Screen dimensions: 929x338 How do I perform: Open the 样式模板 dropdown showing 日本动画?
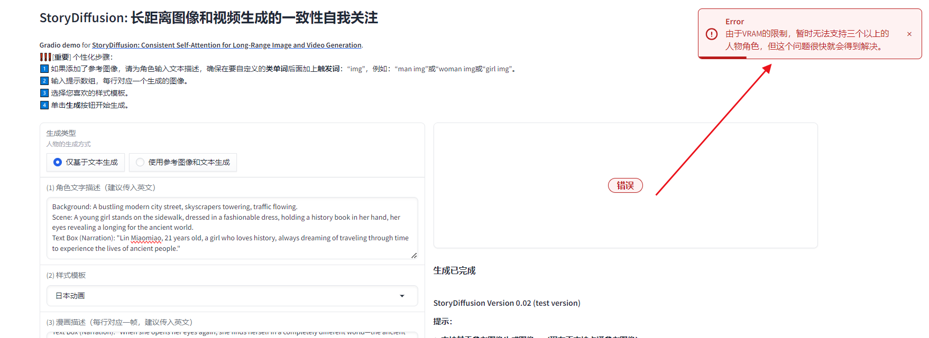(232, 296)
